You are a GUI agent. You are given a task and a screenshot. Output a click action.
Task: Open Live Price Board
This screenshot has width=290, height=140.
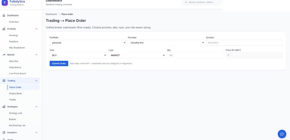tap(17, 74)
